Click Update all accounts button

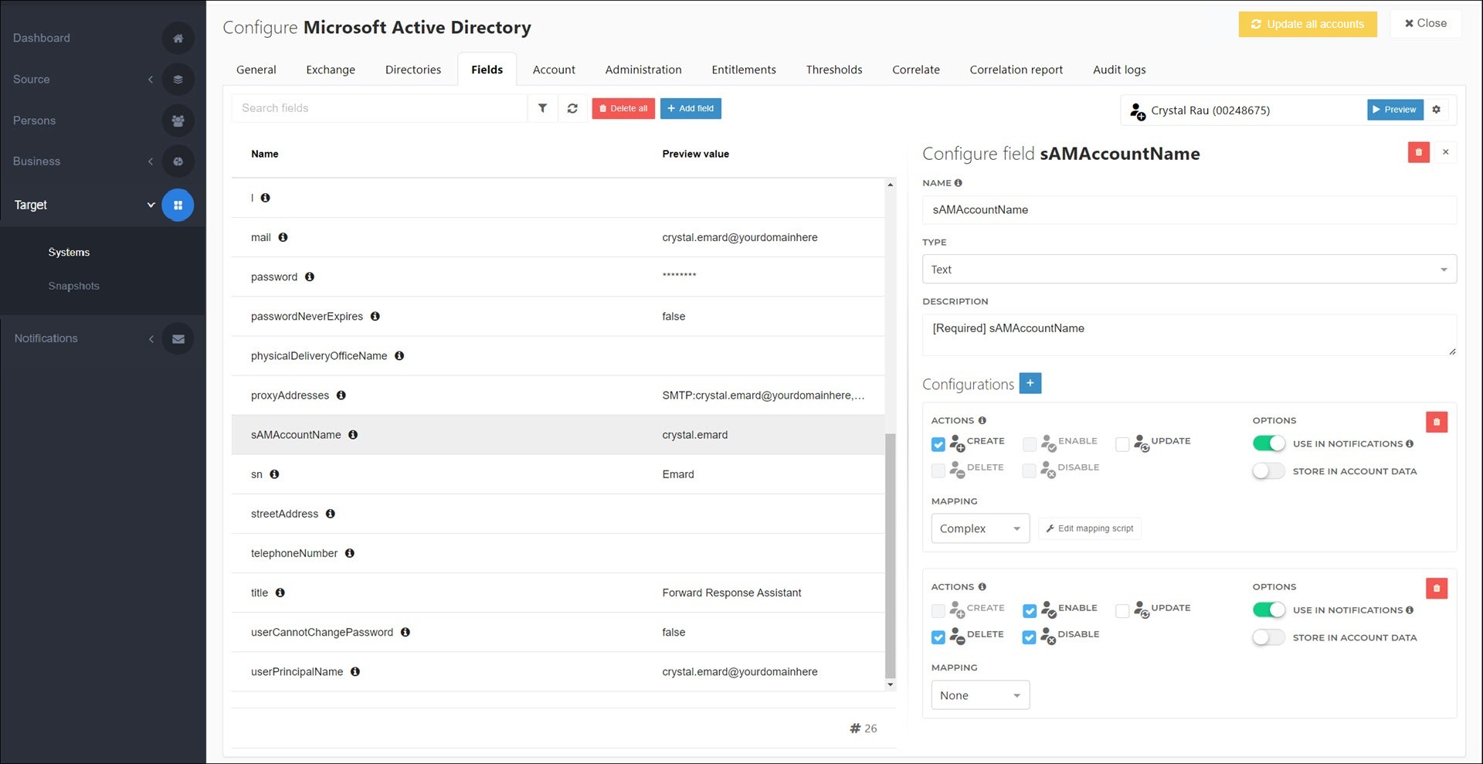click(x=1308, y=24)
